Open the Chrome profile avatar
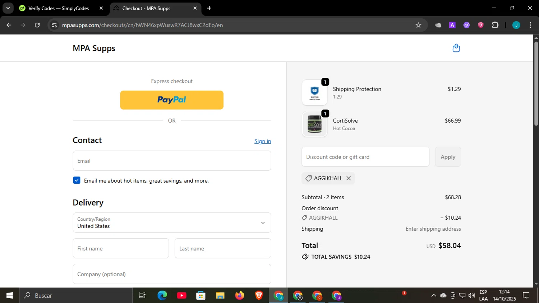Image resolution: width=539 pixels, height=303 pixels. click(x=516, y=25)
